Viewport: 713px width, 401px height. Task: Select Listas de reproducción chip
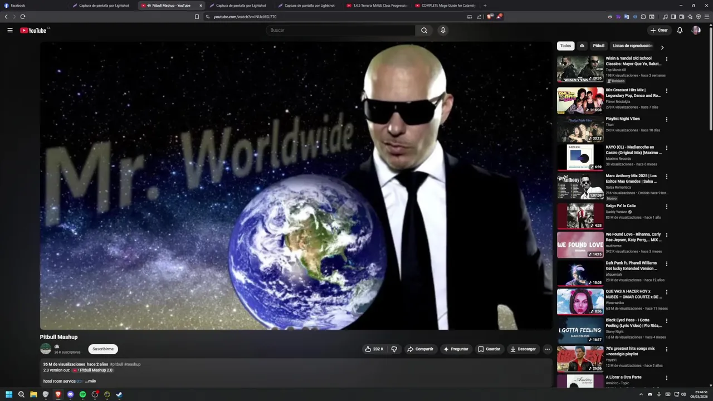[x=632, y=46]
